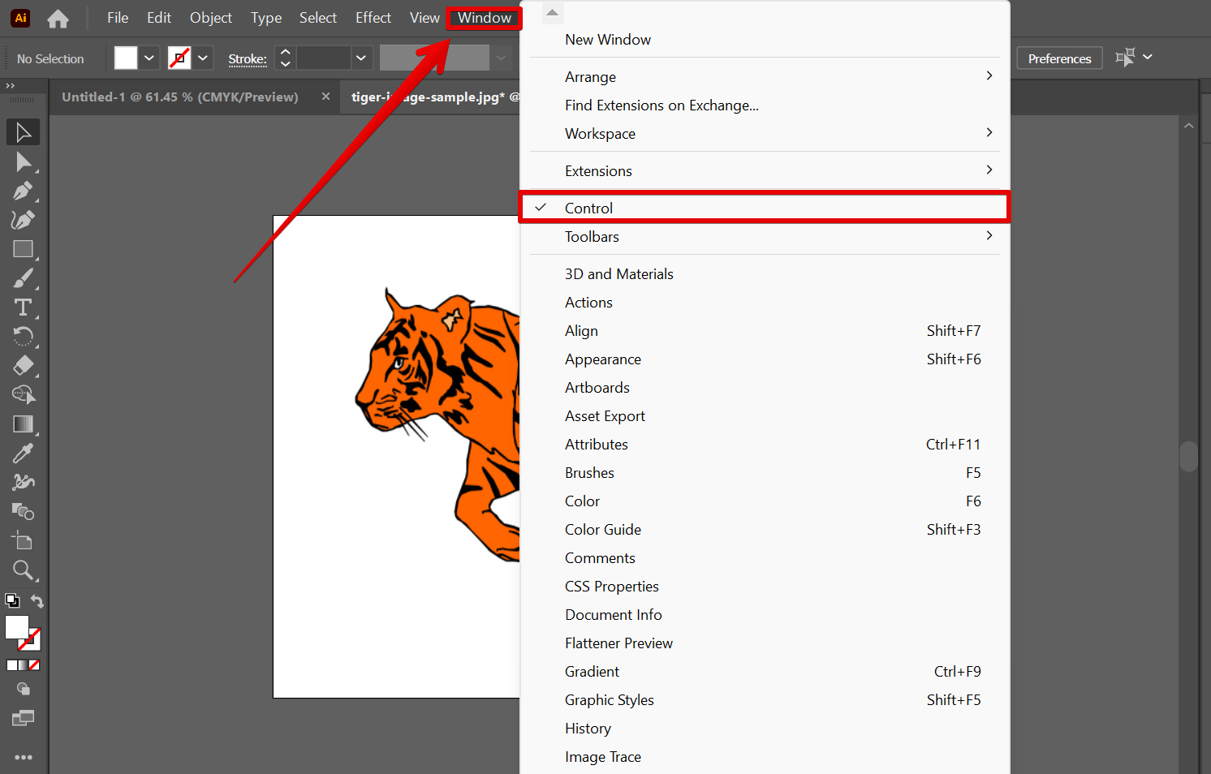Activate the Pen tool
Viewport: 1211px width, 774px height.
point(23,191)
